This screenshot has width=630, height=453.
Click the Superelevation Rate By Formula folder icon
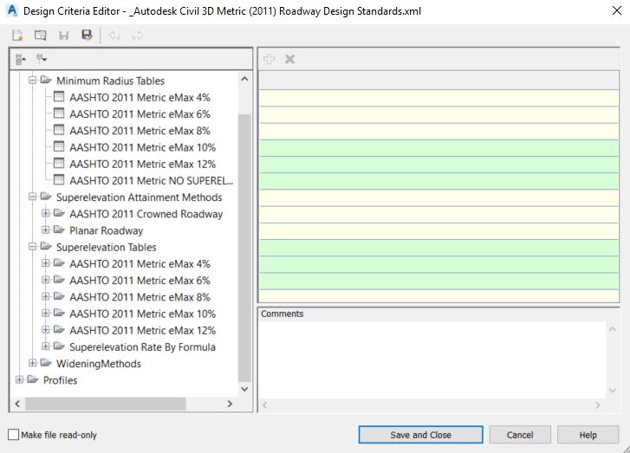click(59, 346)
